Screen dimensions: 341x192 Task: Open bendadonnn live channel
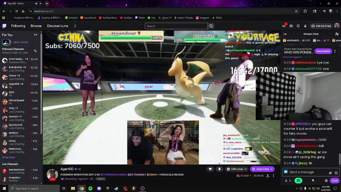click(21, 171)
